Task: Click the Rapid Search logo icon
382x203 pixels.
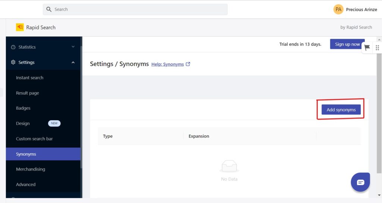Action: [x=20, y=27]
